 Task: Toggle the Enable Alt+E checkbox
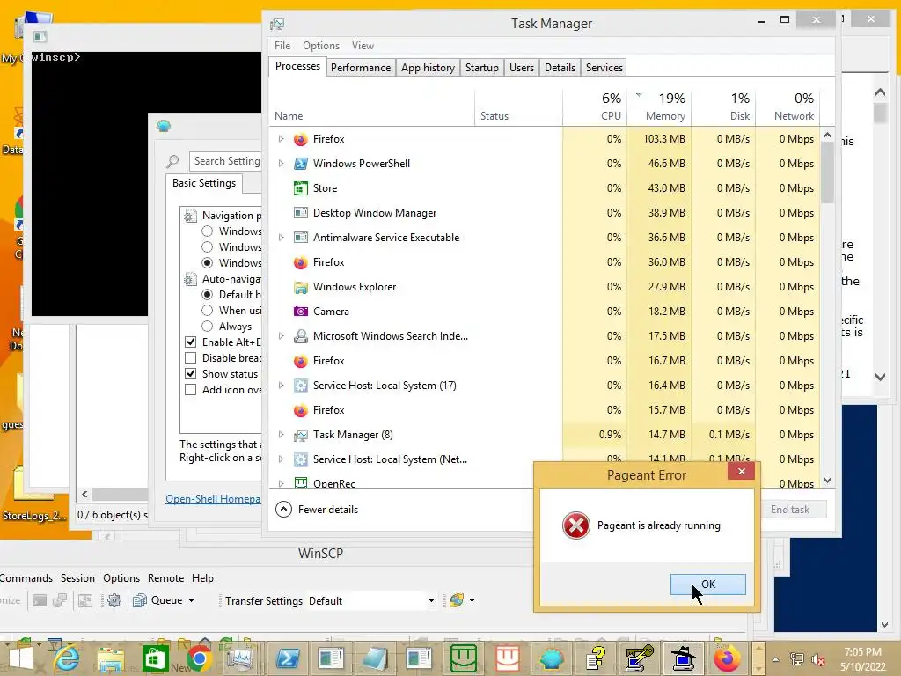tap(191, 342)
